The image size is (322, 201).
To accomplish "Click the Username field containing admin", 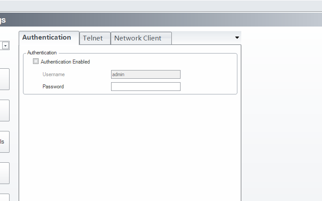I will (146, 74).
